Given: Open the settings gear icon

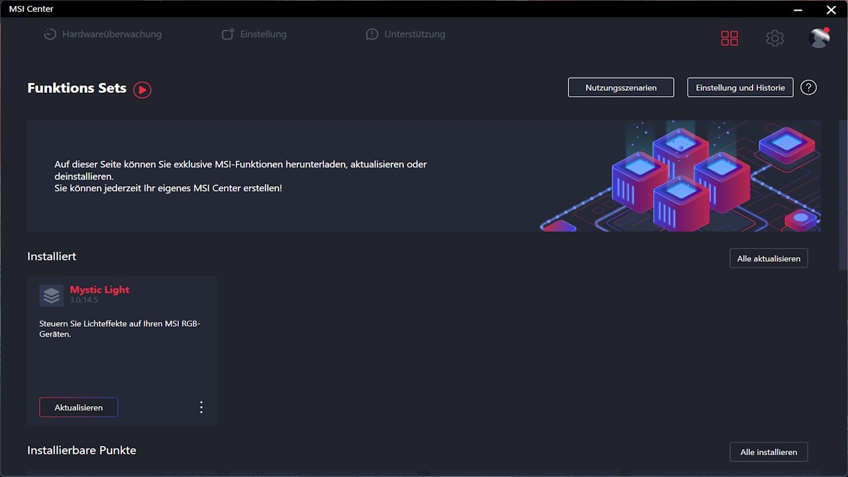Looking at the screenshot, I should [774, 38].
